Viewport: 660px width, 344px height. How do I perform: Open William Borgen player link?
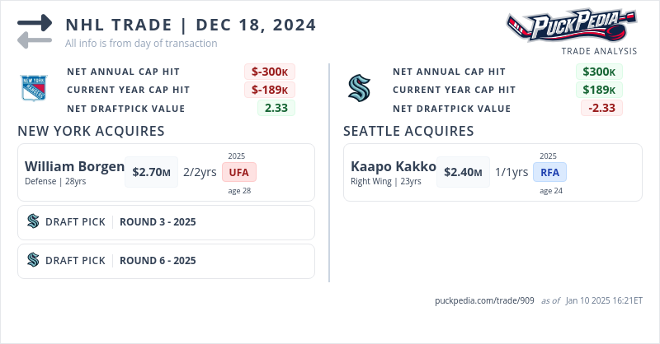[x=73, y=166]
